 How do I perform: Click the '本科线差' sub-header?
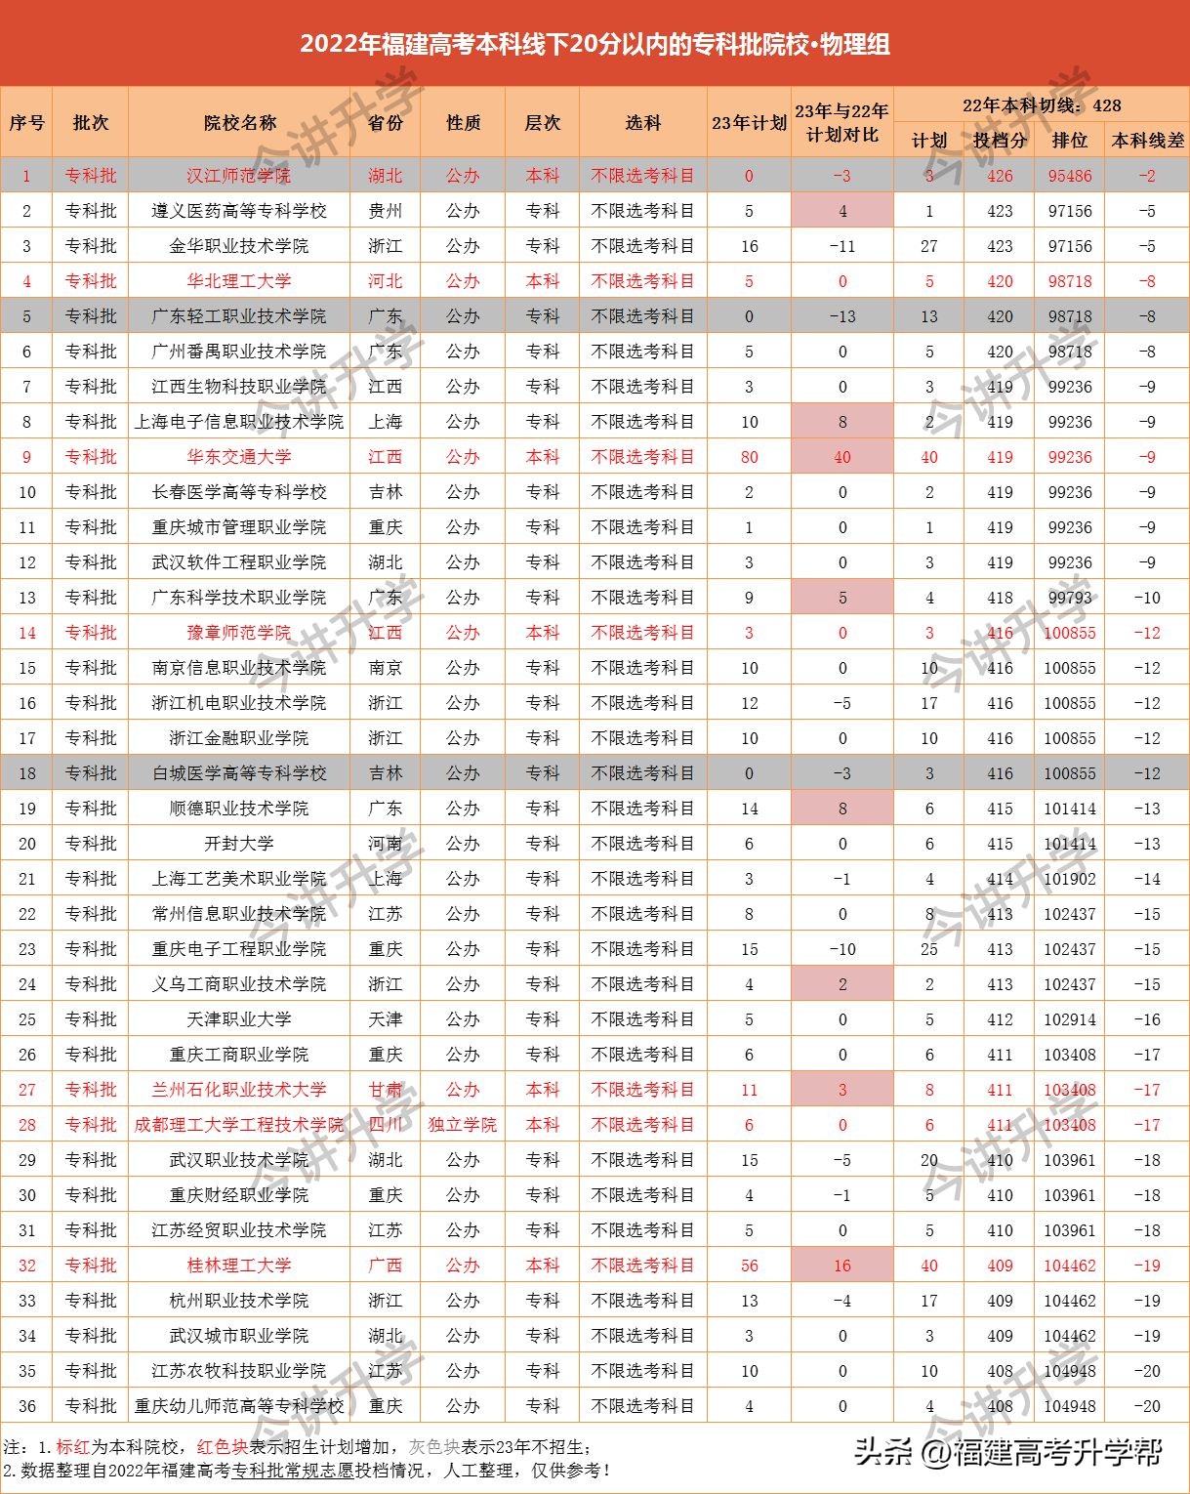point(1148,141)
